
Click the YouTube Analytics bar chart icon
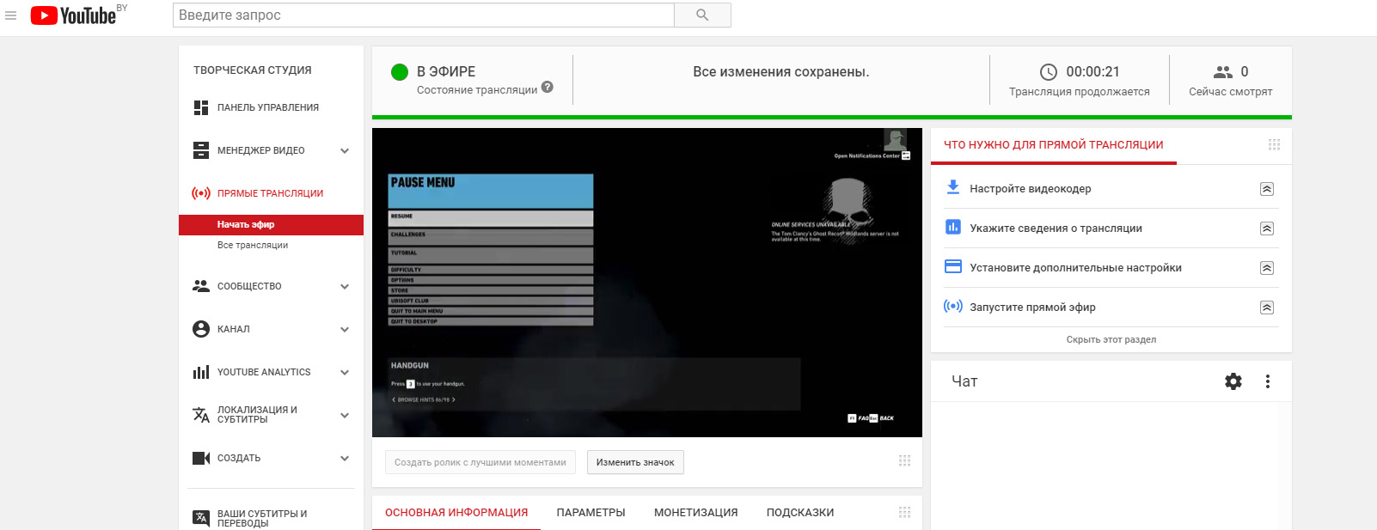(x=201, y=372)
